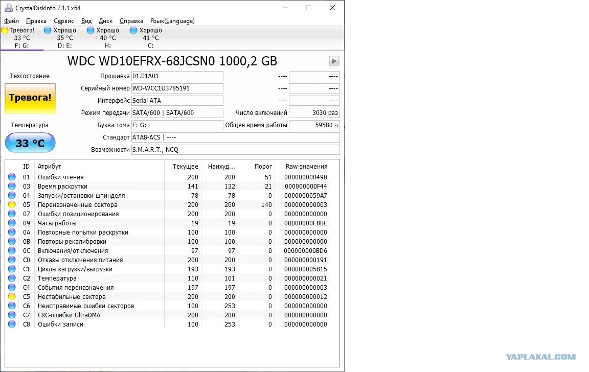
Task: Click the status icon for CRC-ошибки UltraDMA
Action: coord(12,315)
